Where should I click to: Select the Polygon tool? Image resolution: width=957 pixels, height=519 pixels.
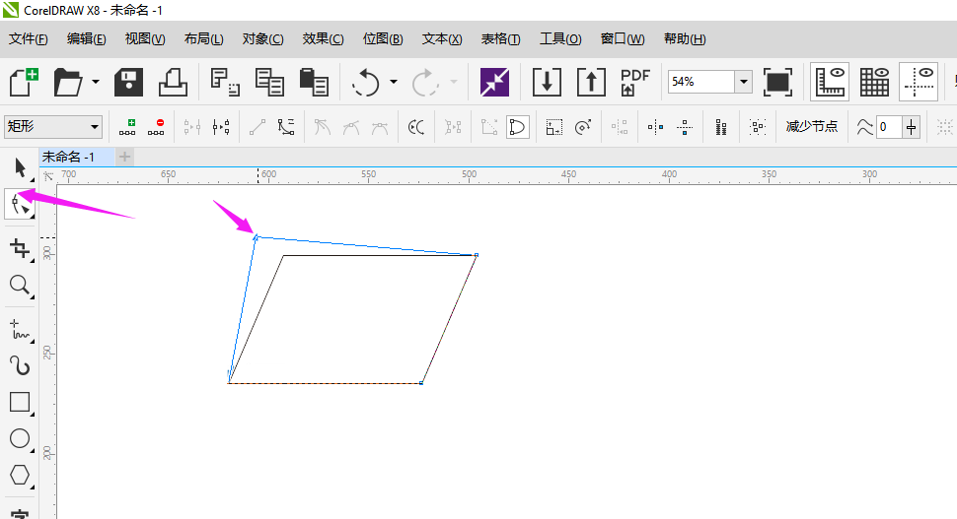tap(20, 476)
